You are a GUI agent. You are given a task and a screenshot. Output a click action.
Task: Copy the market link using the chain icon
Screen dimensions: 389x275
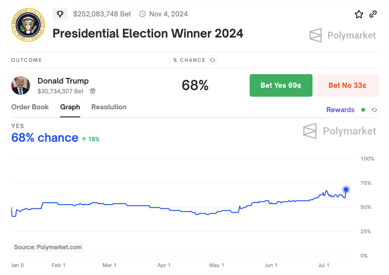point(373,14)
